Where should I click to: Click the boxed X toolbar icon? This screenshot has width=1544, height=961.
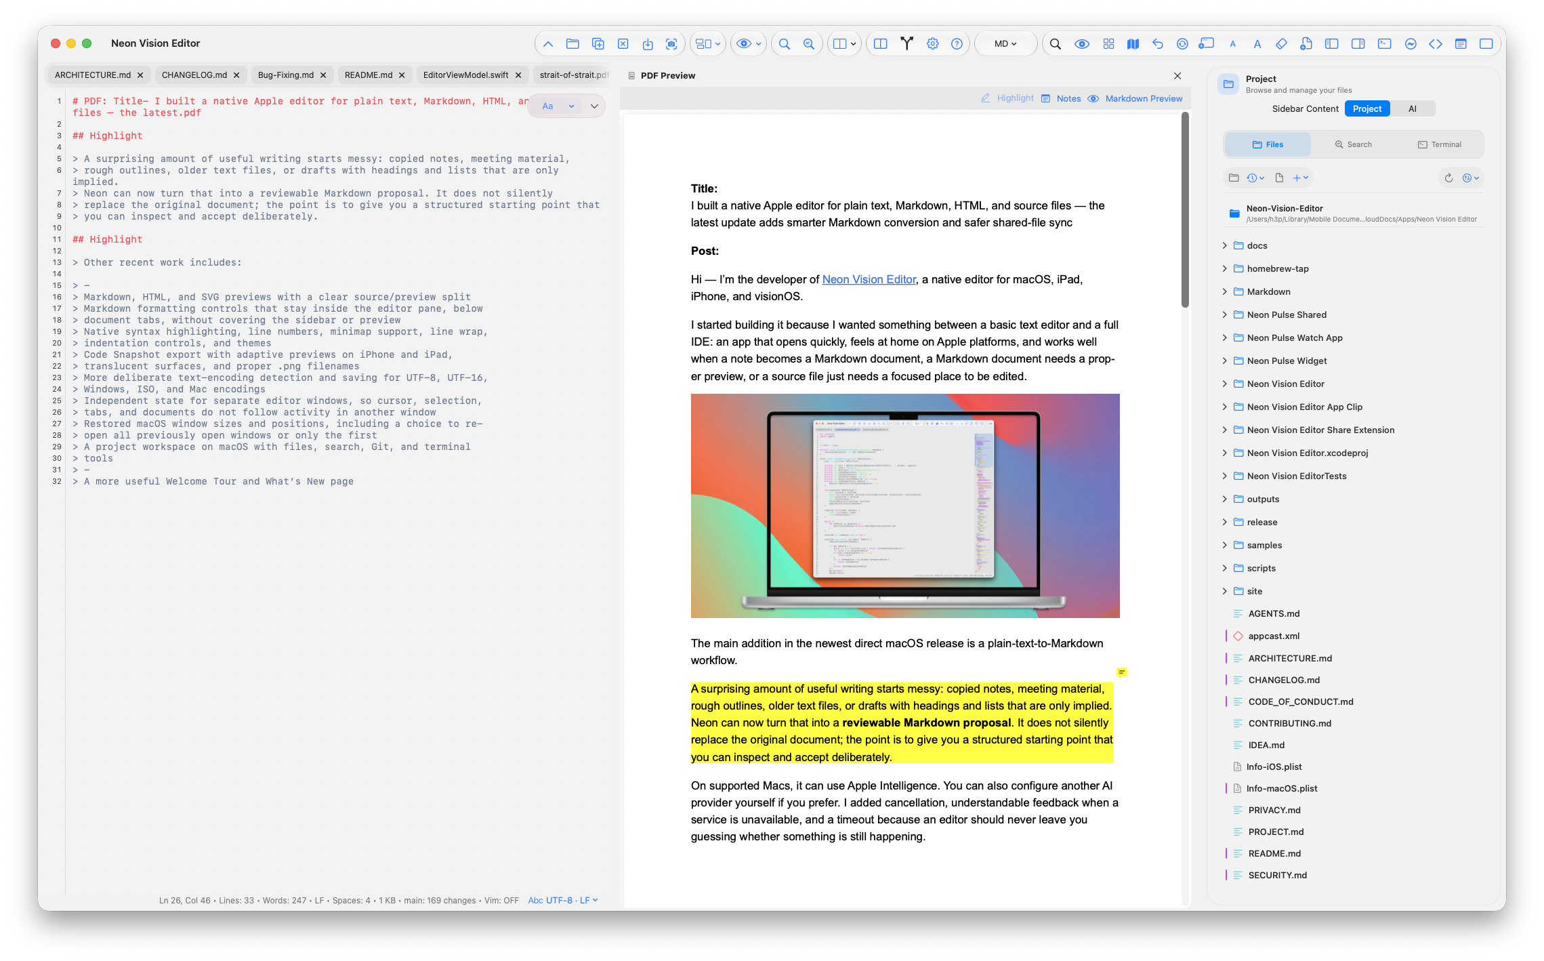tap(623, 44)
